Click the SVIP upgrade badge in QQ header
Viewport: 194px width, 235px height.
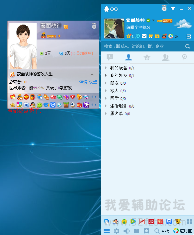tap(167, 21)
